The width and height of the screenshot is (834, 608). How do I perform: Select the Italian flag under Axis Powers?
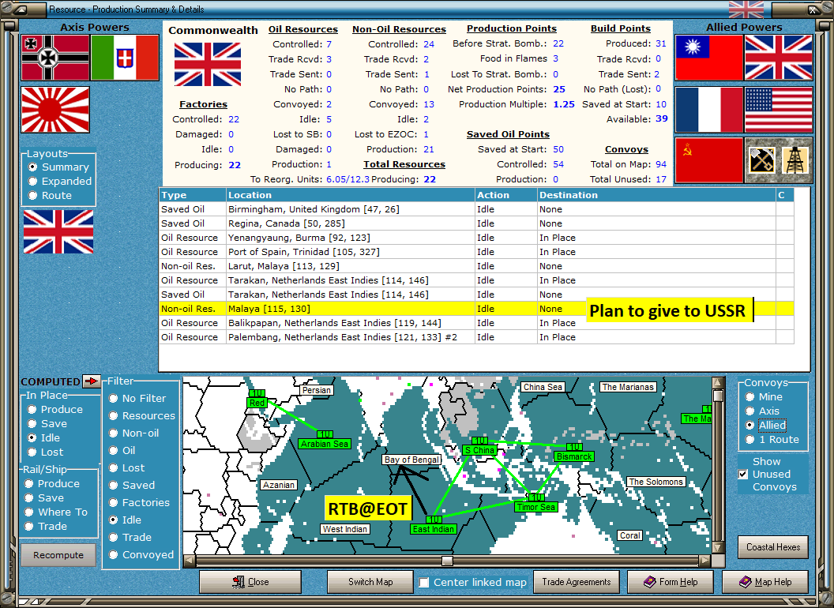tap(125, 58)
